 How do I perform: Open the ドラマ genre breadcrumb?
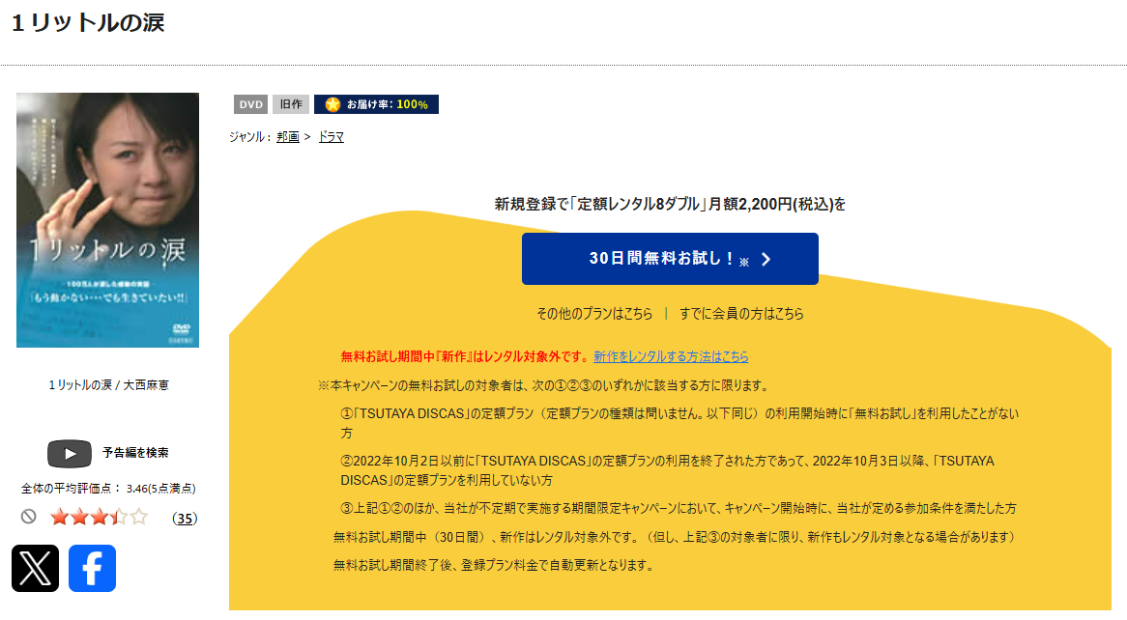click(330, 136)
